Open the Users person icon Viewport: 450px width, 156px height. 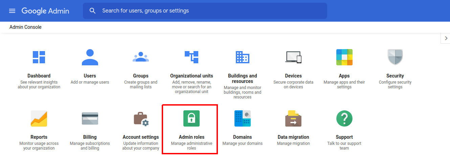[x=90, y=57]
